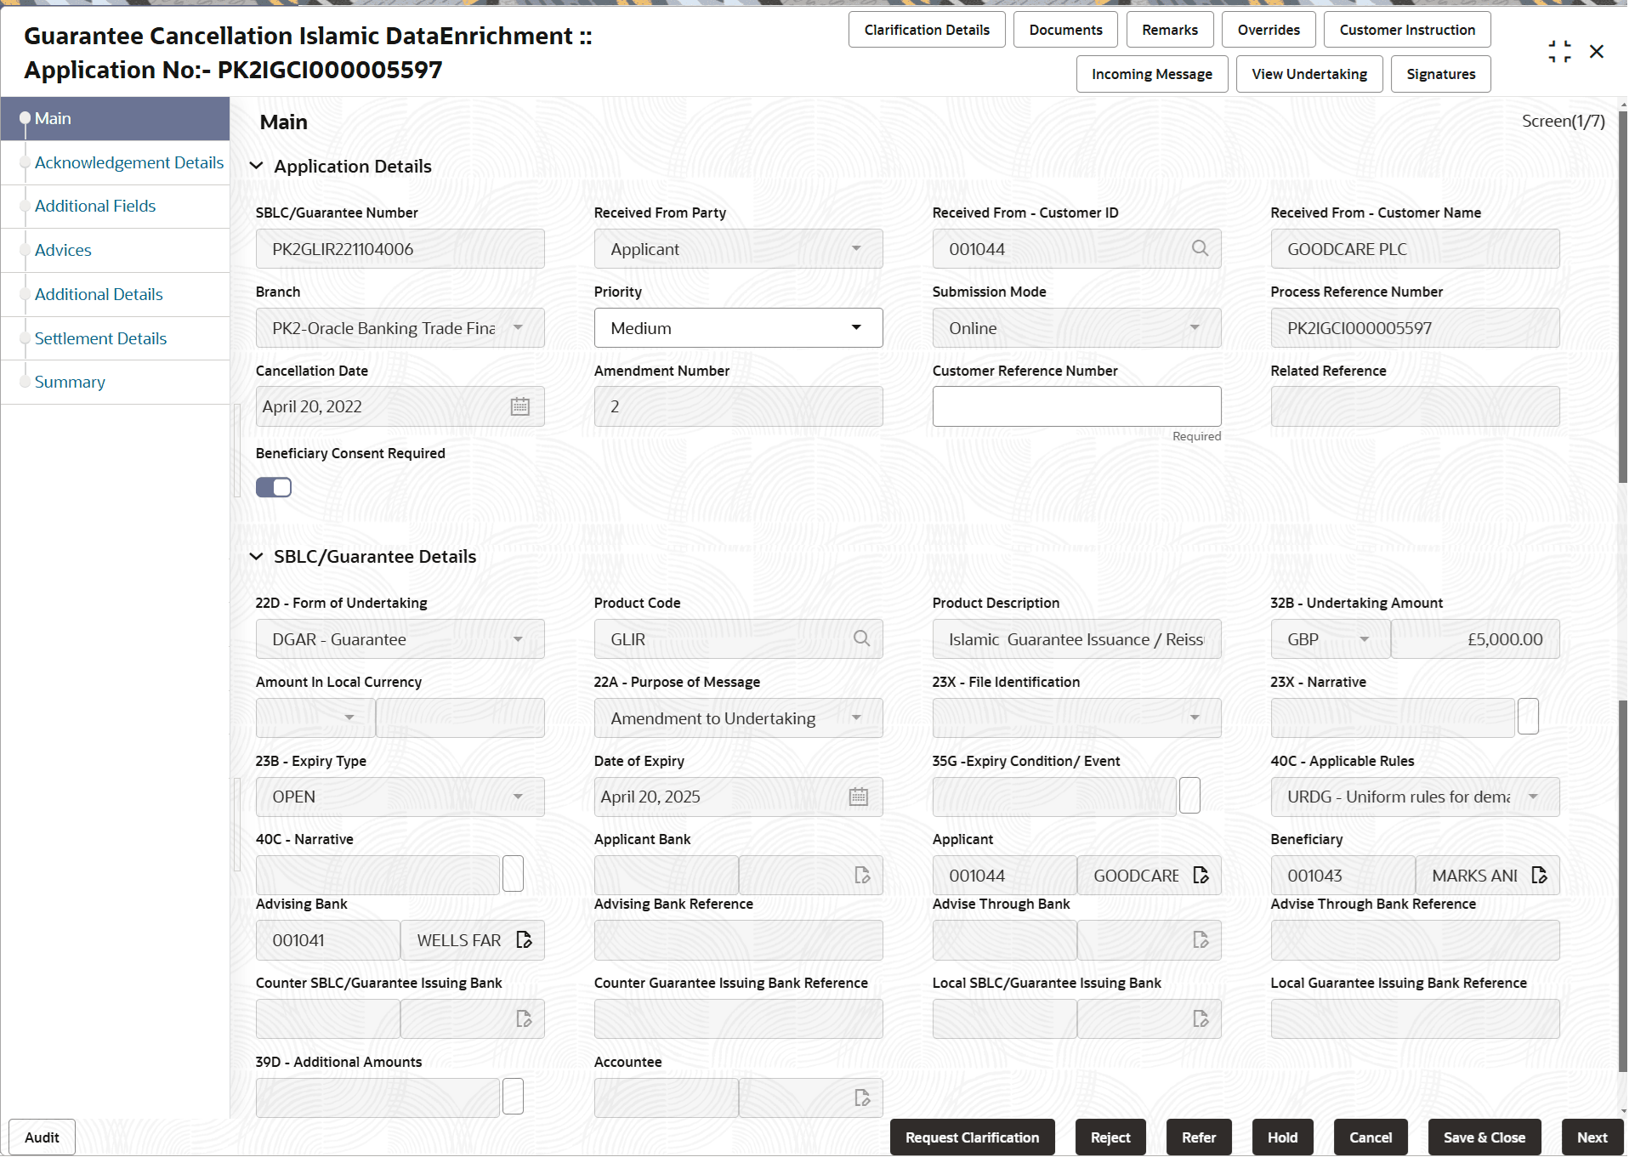Click inside the Customer Reference Number field
The image size is (1629, 1157).
[1076, 406]
